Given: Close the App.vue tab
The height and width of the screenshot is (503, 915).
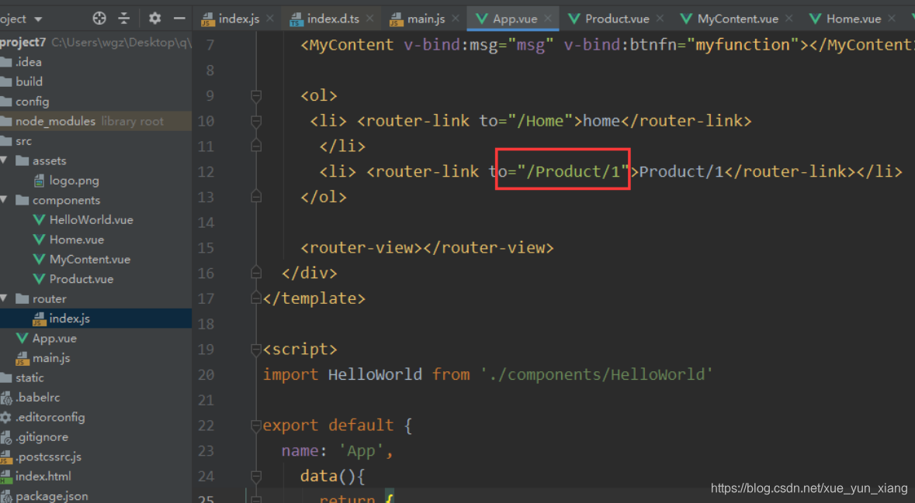Looking at the screenshot, I should pos(547,19).
